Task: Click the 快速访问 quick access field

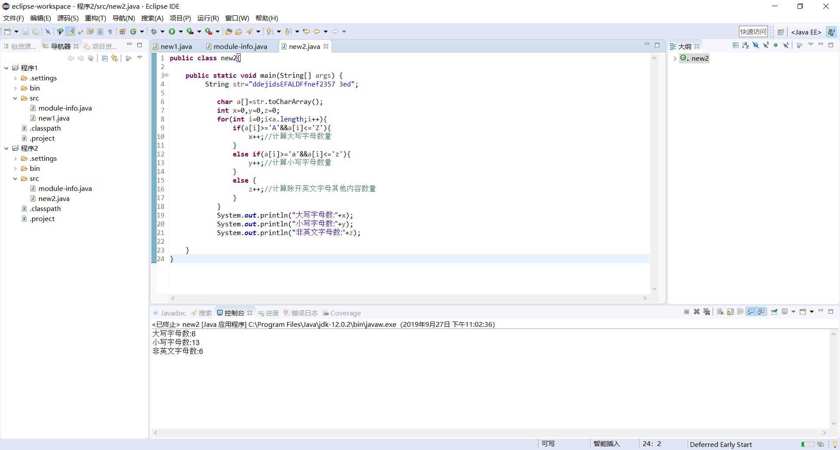Action: 753,31
